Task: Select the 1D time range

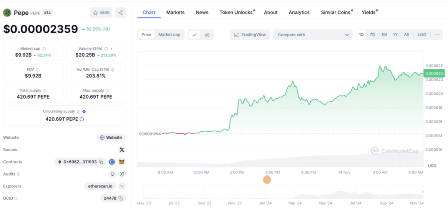Action: point(361,35)
